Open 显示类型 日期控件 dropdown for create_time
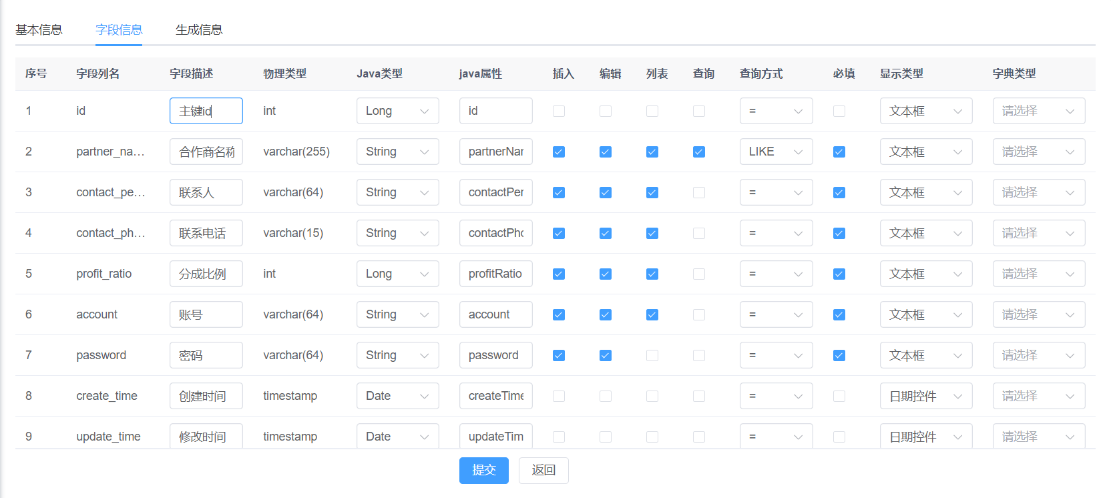Image resolution: width=1111 pixels, height=498 pixels. tap(926, 396)
